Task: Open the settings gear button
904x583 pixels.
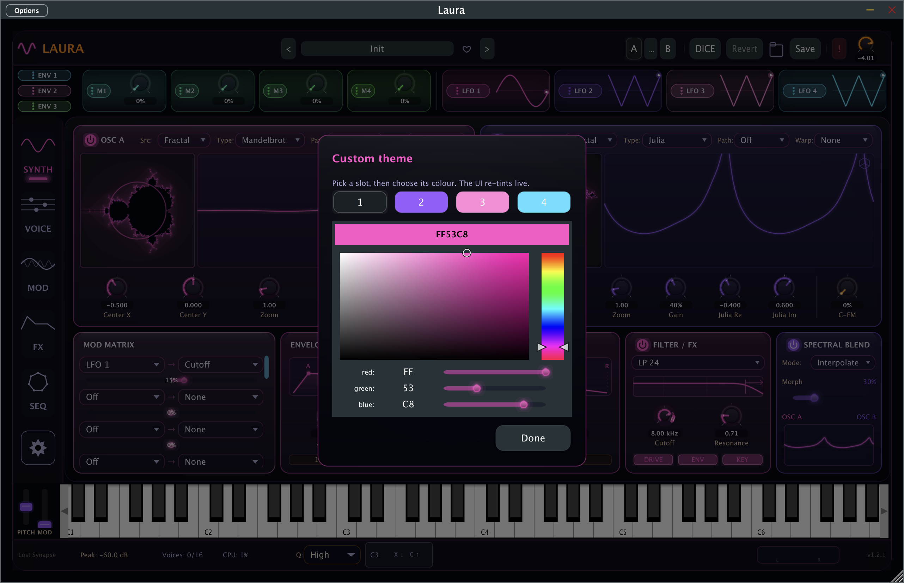Action: pyautogui.click(x=38, y=447)
